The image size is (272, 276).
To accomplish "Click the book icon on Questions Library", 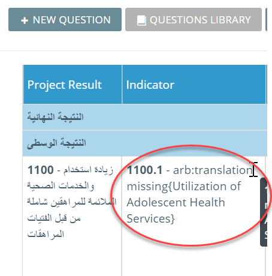I will [x=141, y=20].
